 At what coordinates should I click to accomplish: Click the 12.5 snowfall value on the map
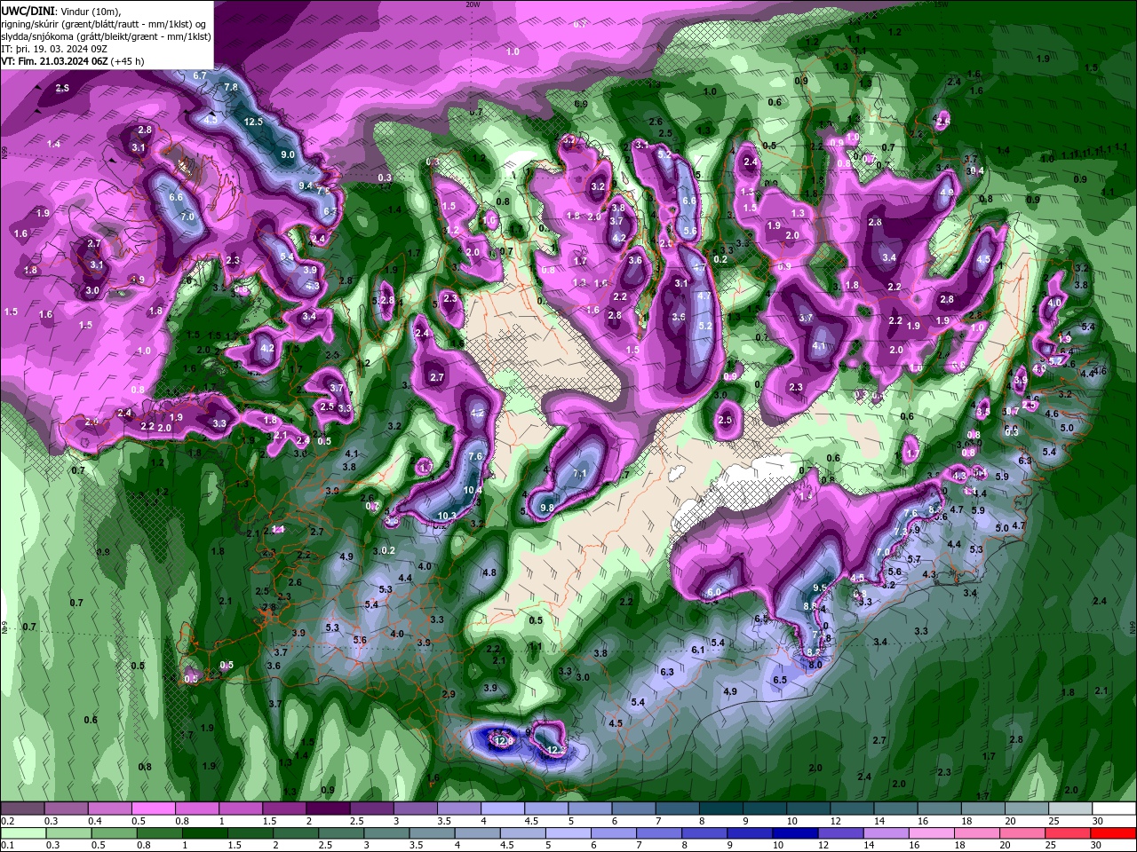[253, 122]
